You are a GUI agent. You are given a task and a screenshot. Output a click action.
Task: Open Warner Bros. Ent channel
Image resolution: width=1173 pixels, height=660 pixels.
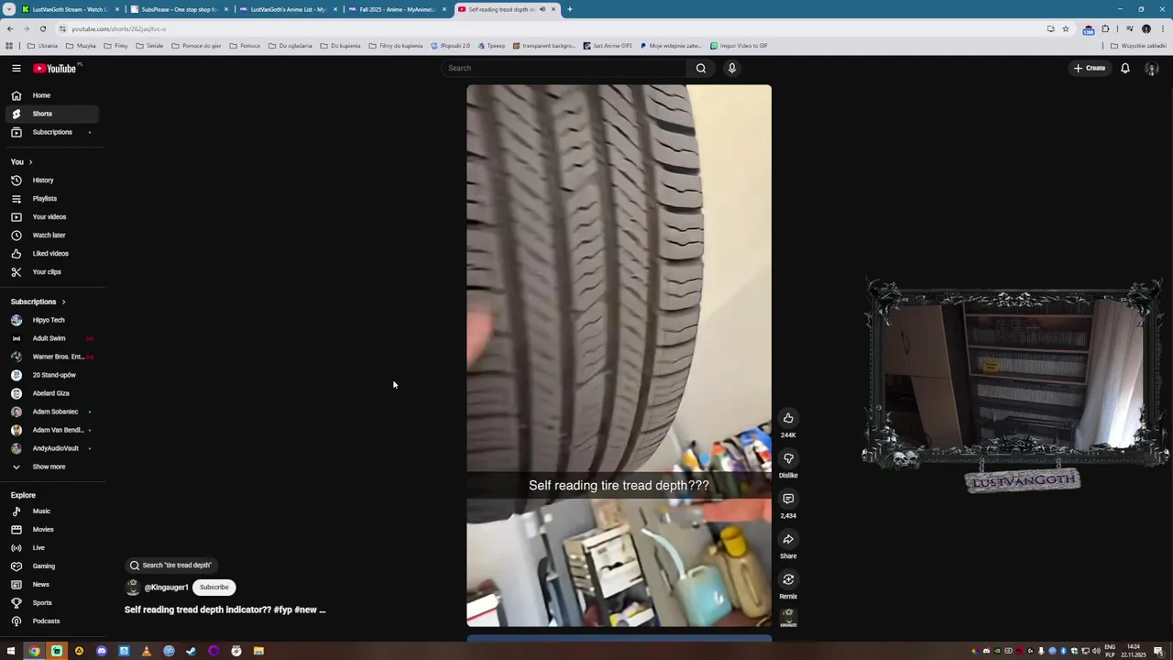[x=51, y=357]
